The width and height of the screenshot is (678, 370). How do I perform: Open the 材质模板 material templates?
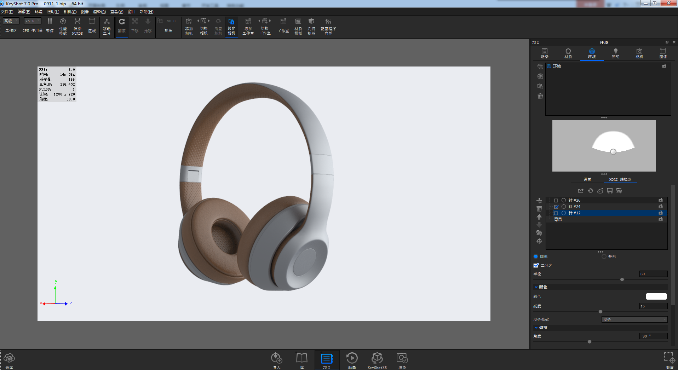298,26
